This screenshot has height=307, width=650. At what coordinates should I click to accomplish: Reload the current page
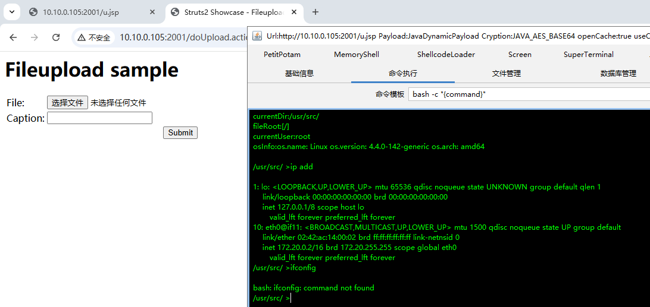tap(56, 37)
